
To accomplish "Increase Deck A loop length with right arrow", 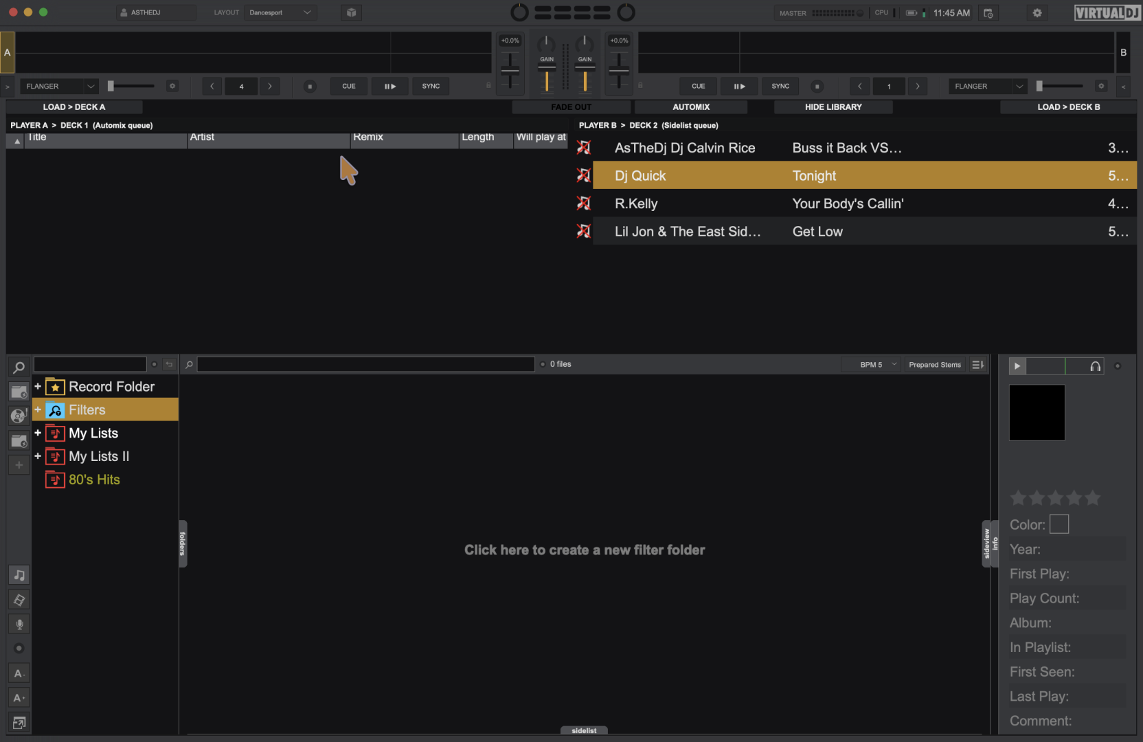I will pos(270,87).
